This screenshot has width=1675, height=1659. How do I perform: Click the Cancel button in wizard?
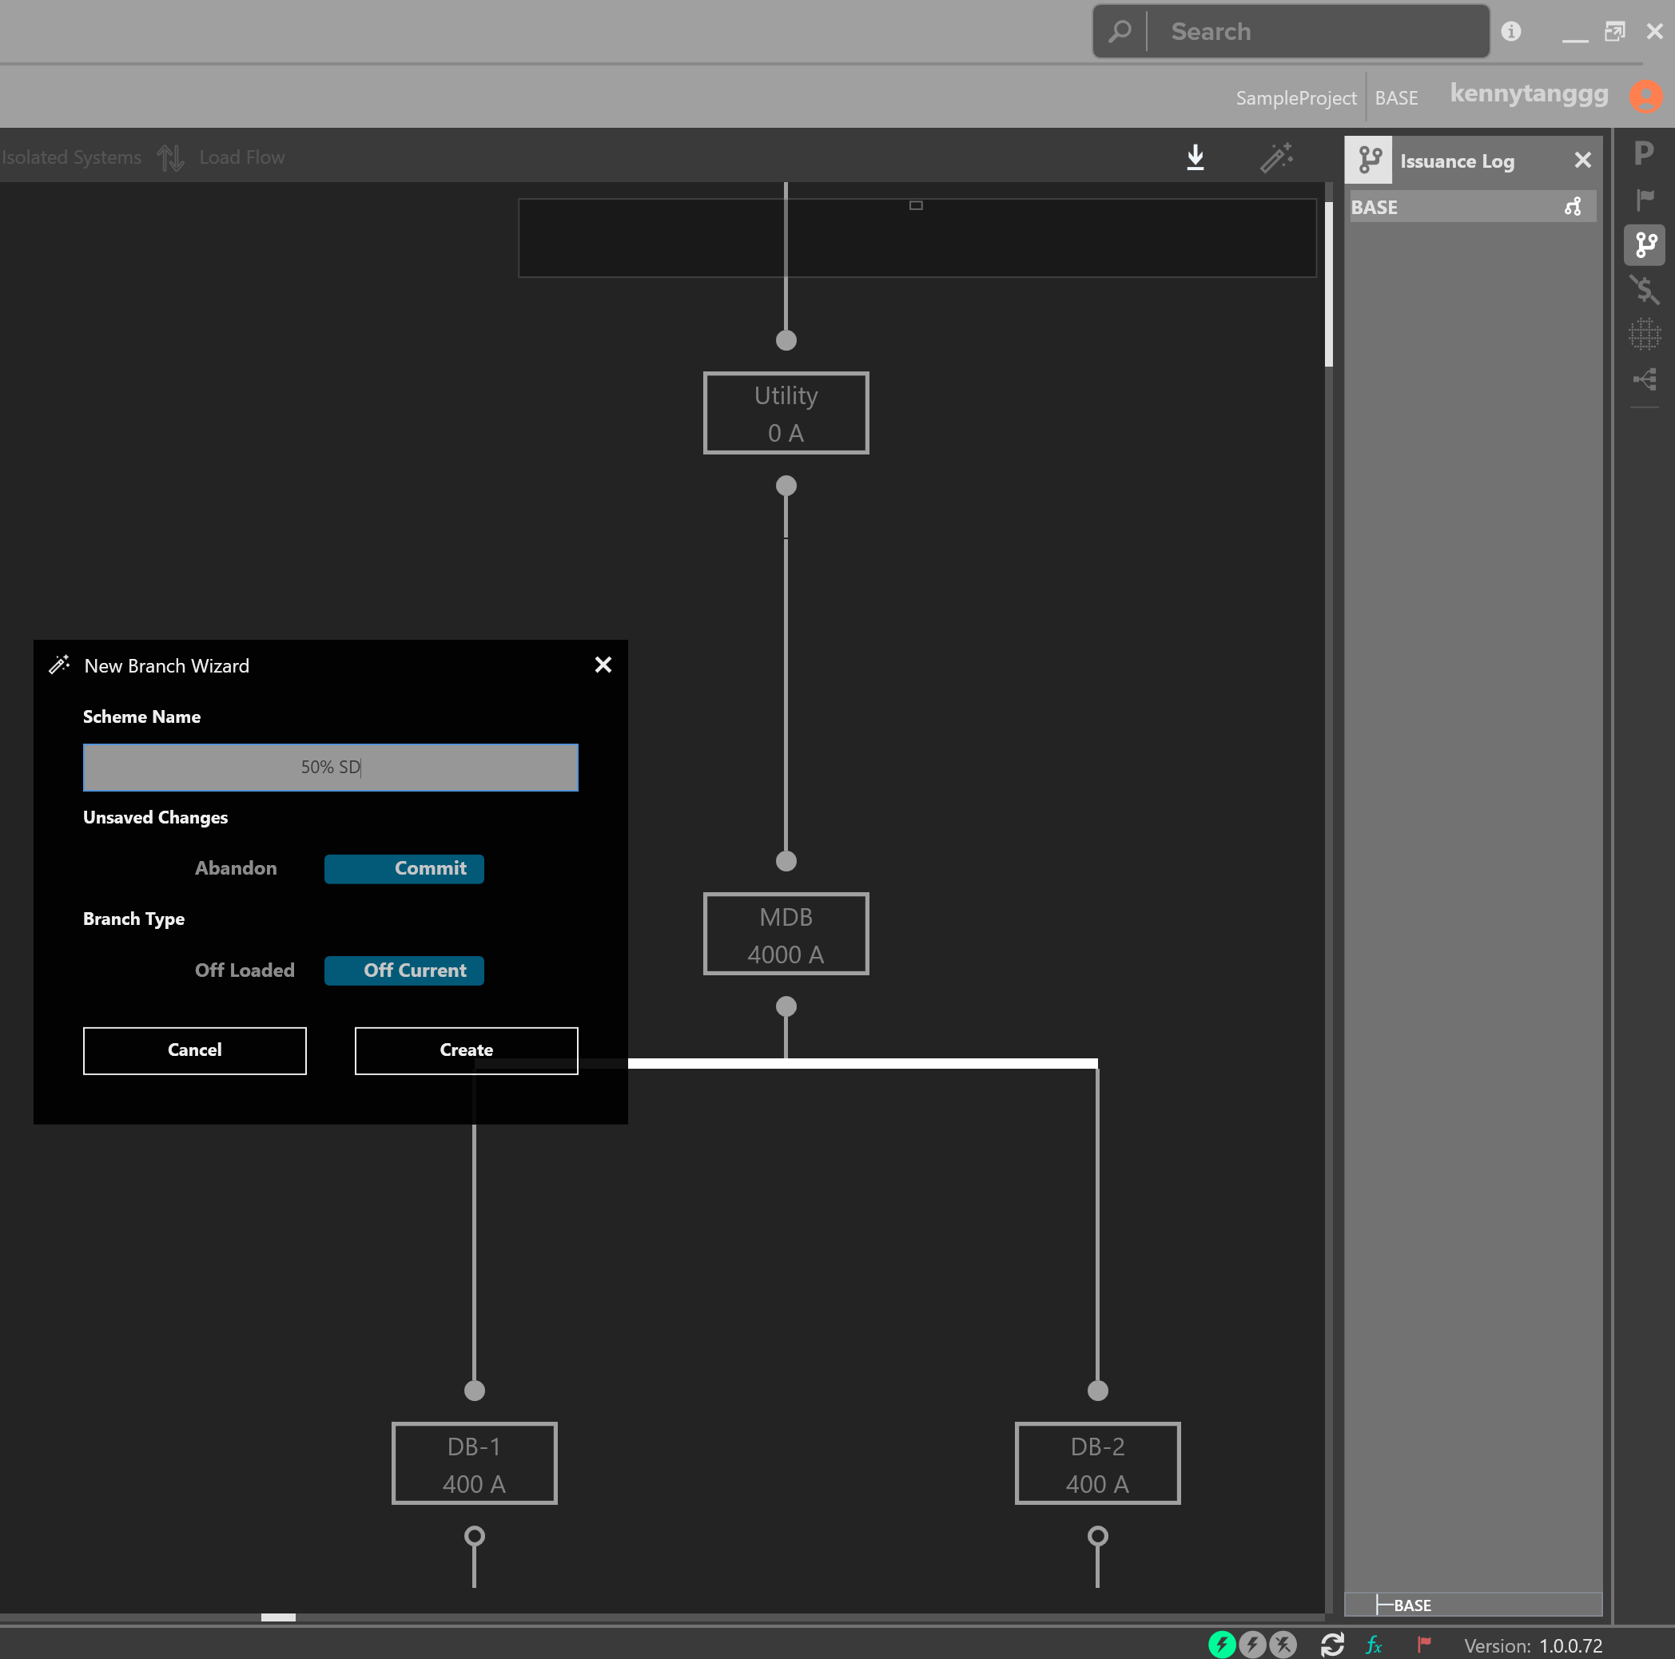pyautogui.click(x=195, y=1050)
